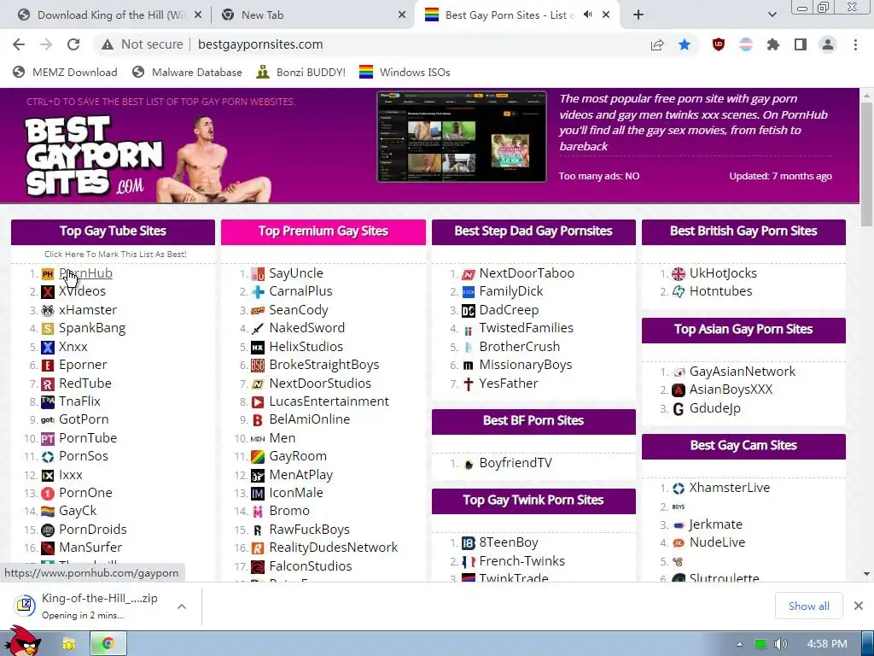Click the GayRoom rainbow favicon
The image size is (874, 656).
tap(258, 457)
